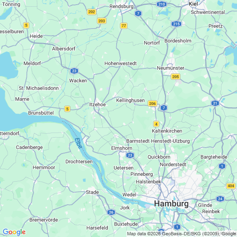Image resolution: width=237 pixels, height=237 pixels.
Task: Click the A24 highway shield
Action: [220, 199]
